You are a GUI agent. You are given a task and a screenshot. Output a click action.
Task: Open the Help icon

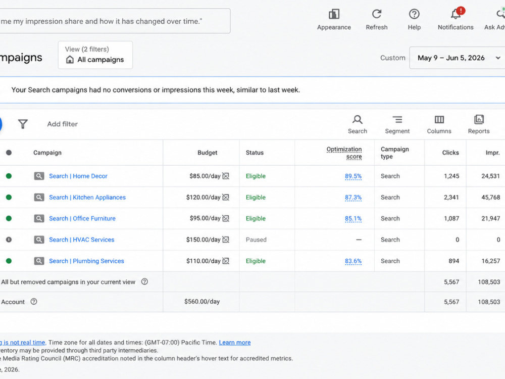[x=414, y=14]
